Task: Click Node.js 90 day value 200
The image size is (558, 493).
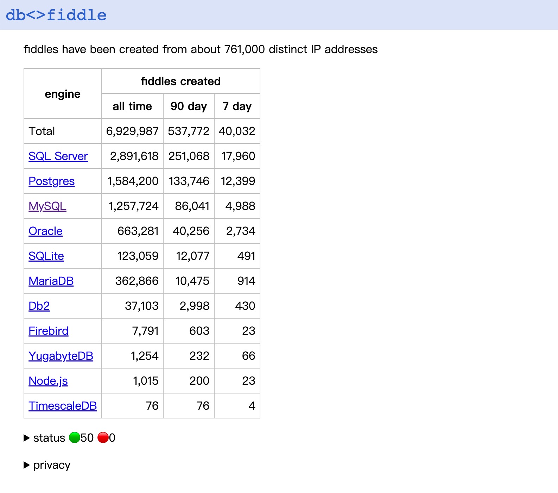Action: click(199, 381)
